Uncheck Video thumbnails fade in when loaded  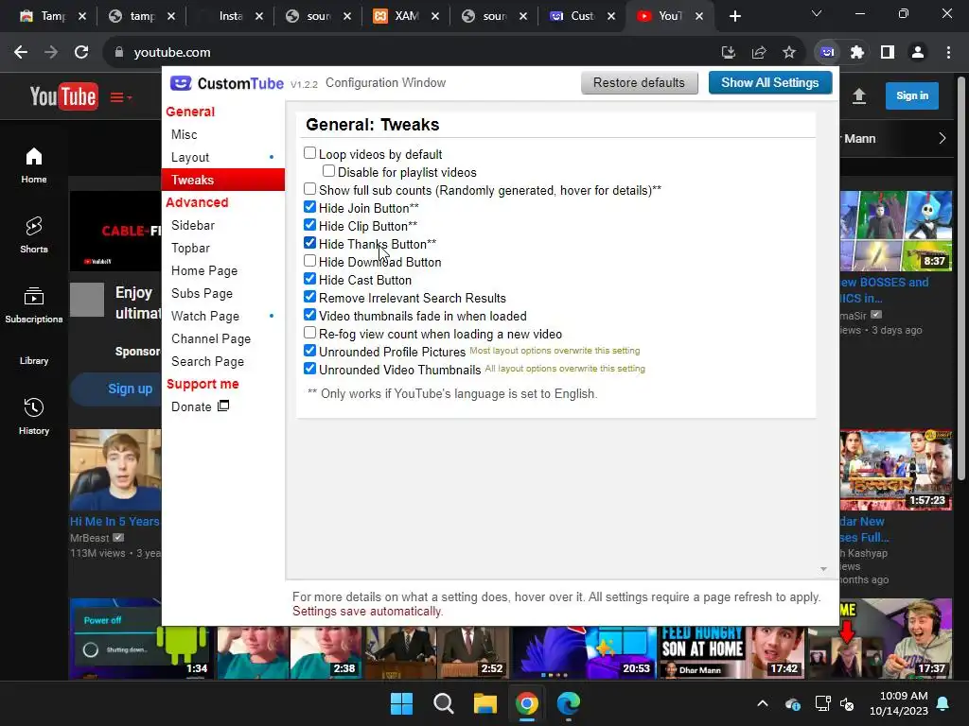[x=309, y=314]
